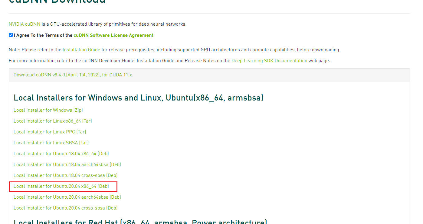Download Ubuntu20.04 cross-sbsa (Deb) installer
This screenshot has width=423, height=224.
(x=66, y=208)
